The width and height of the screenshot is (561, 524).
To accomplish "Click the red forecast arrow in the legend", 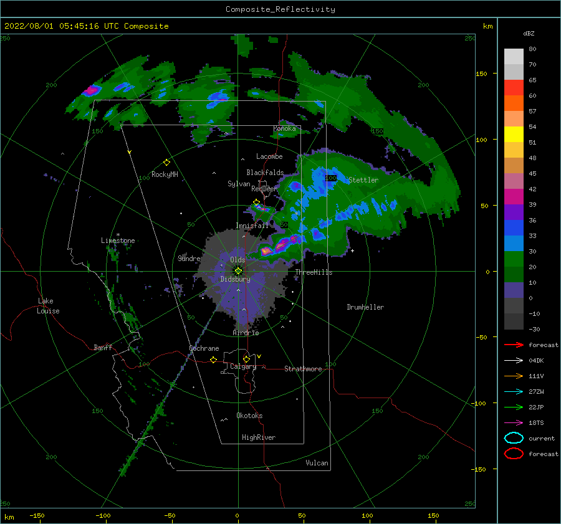I will [x=514, y=345].
